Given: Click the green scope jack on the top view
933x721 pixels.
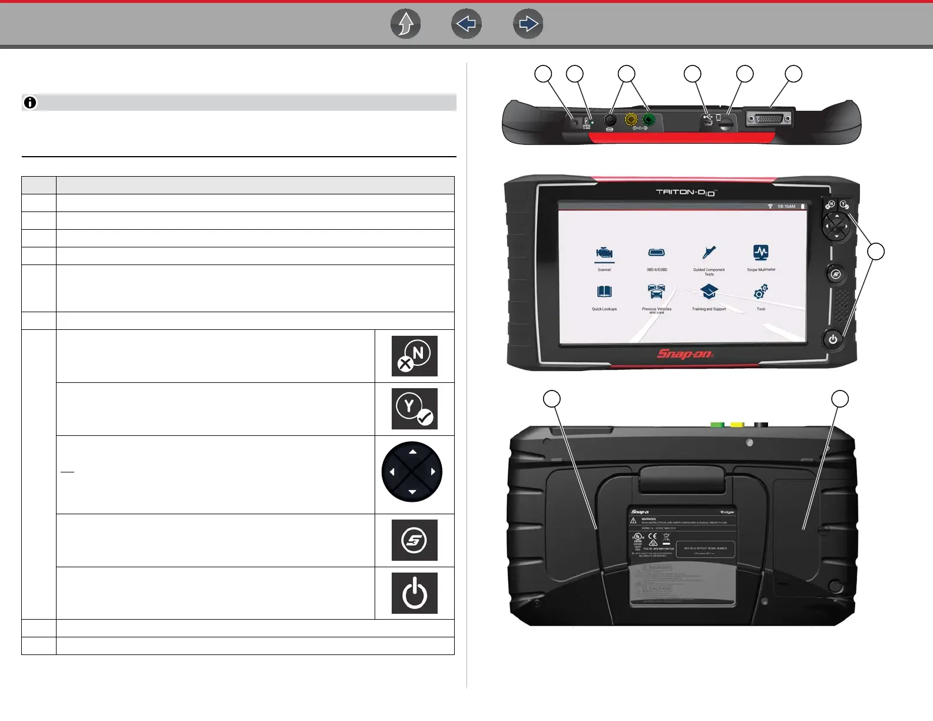Looking at the screenshot, I should [649, 120].
